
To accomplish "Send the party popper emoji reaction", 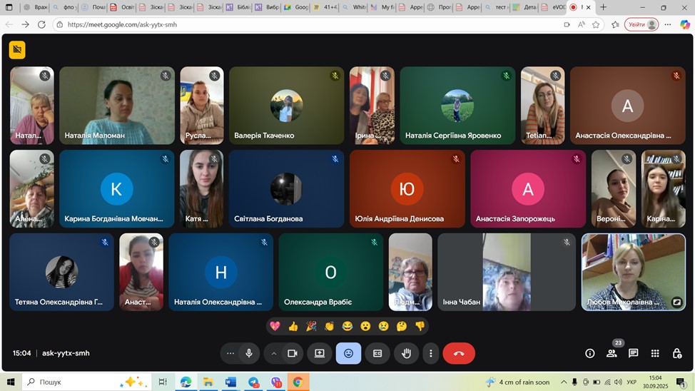I will 311,326.
